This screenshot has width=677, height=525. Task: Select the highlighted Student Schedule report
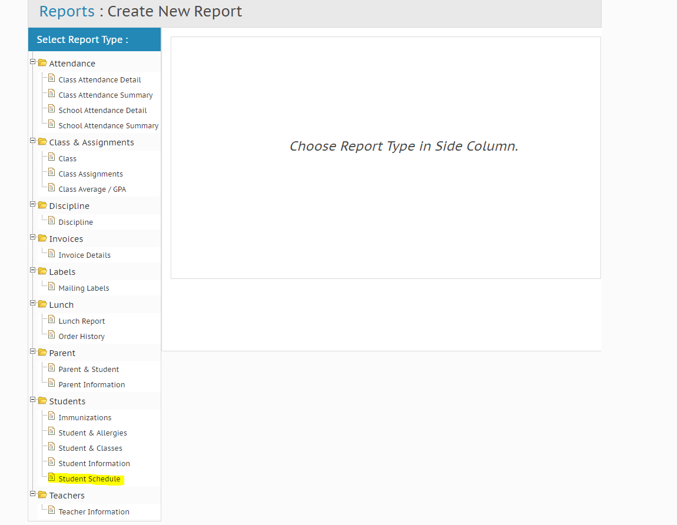[x=88, y=478]
